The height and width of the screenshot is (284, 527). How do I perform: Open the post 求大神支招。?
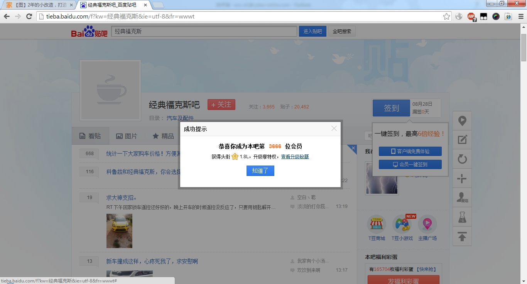click(122, 198)
